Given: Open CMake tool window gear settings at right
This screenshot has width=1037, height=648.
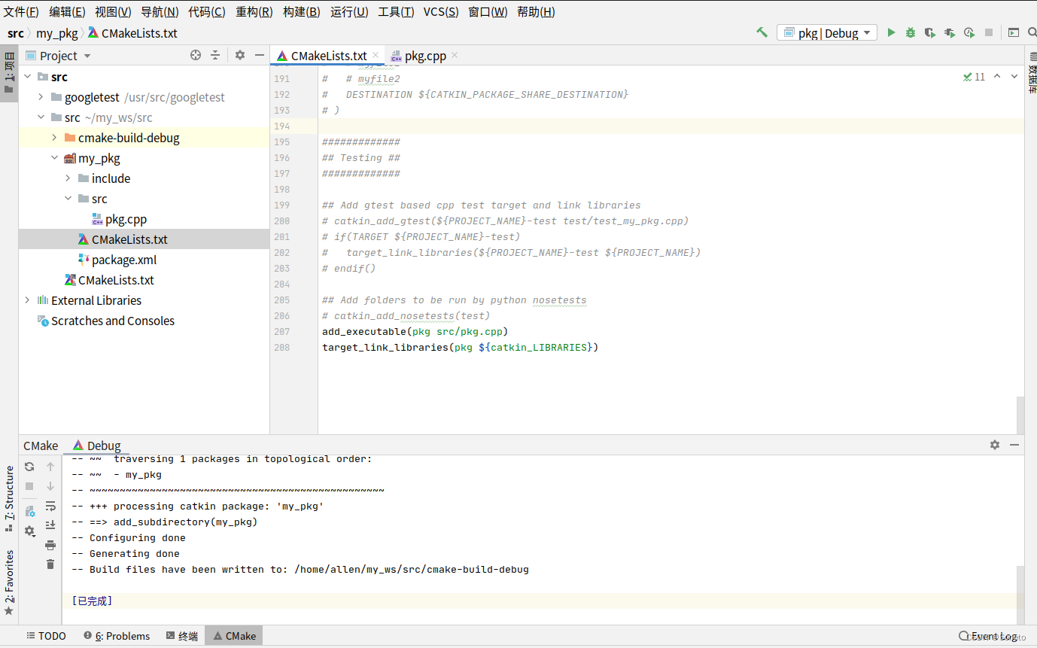Looking at the screenshot, I should pyautogui.click(x=995, y=445).
